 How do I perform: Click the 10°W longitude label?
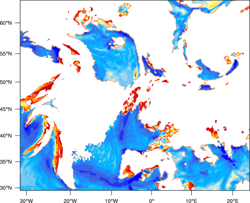pos(112,201)
